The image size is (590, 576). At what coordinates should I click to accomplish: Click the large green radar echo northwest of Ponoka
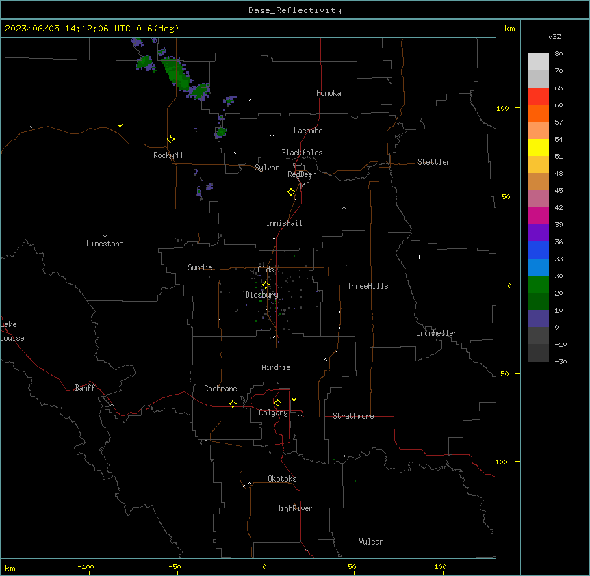tap(177, 73)
